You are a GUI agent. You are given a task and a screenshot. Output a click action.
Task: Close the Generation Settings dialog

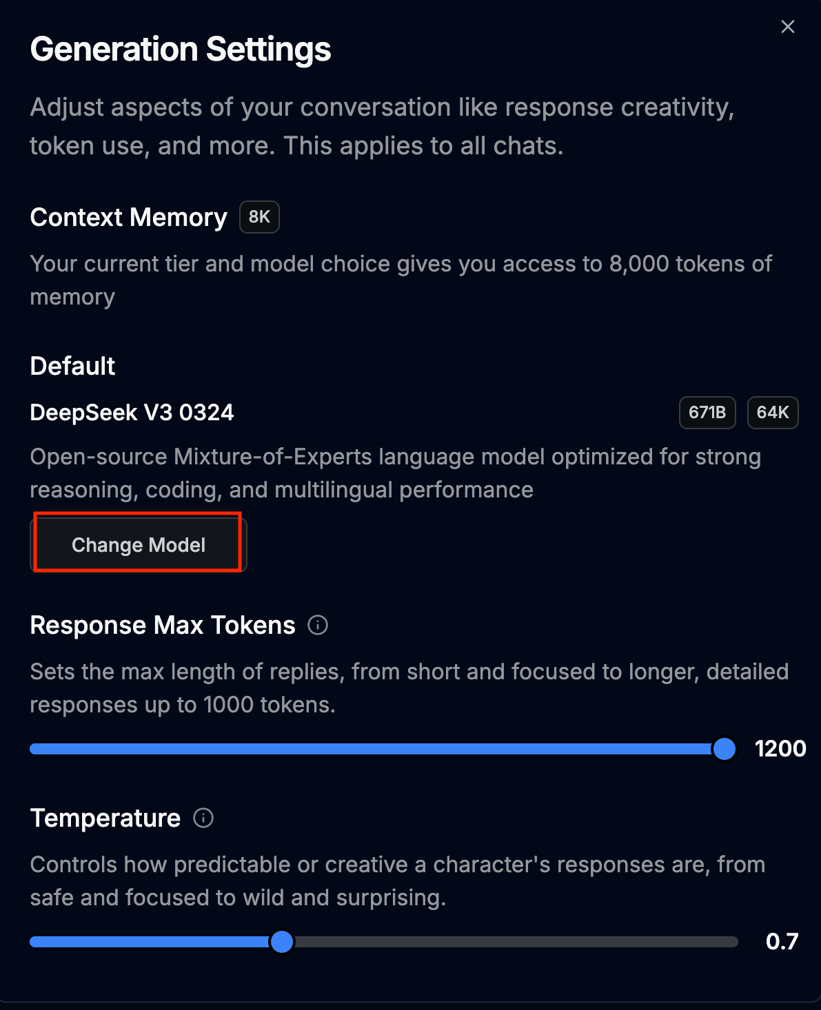(x=788, y=27)
